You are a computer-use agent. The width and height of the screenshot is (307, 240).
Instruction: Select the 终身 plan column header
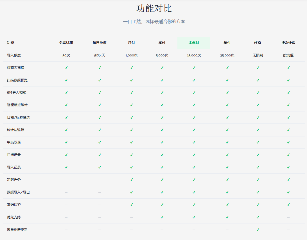258,43
